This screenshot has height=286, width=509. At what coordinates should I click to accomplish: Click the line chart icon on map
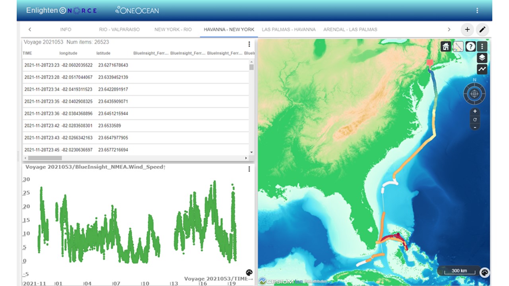[482, 69]
